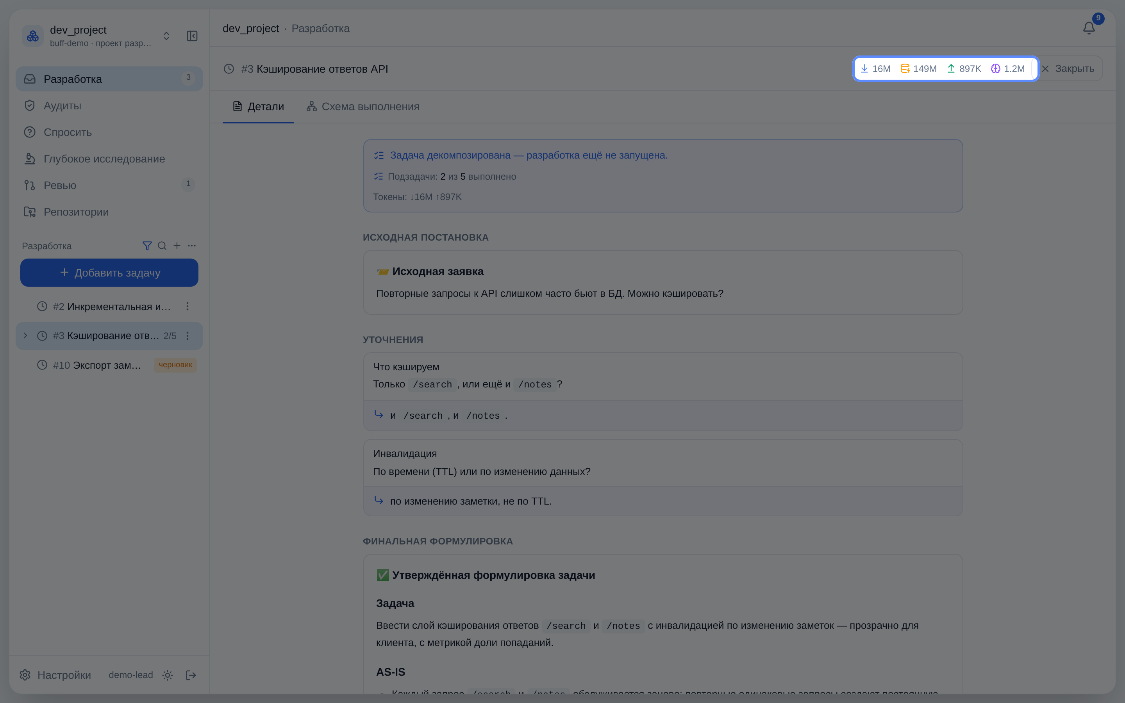Click the ИСХОДНАЯ ПОСТАНОВКА heading
The image size is (1125, 703).
coord(426,237)
